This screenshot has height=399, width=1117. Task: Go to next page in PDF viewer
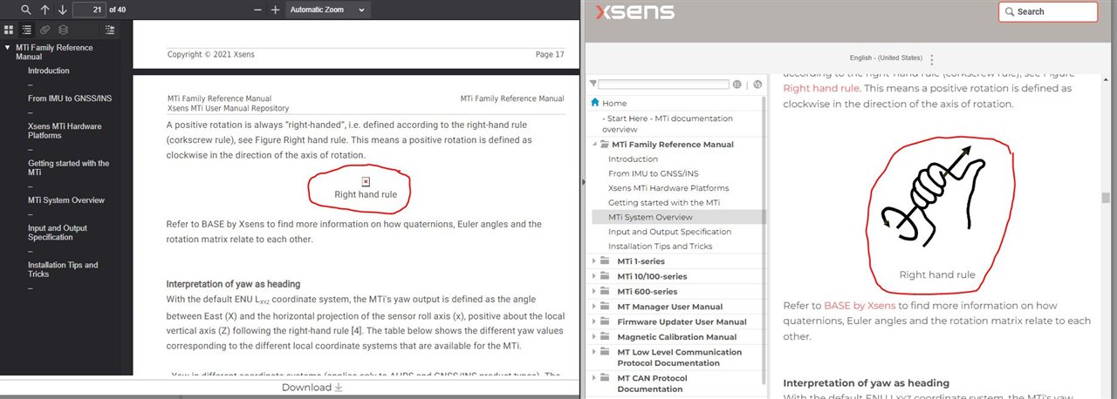point(62,10)
